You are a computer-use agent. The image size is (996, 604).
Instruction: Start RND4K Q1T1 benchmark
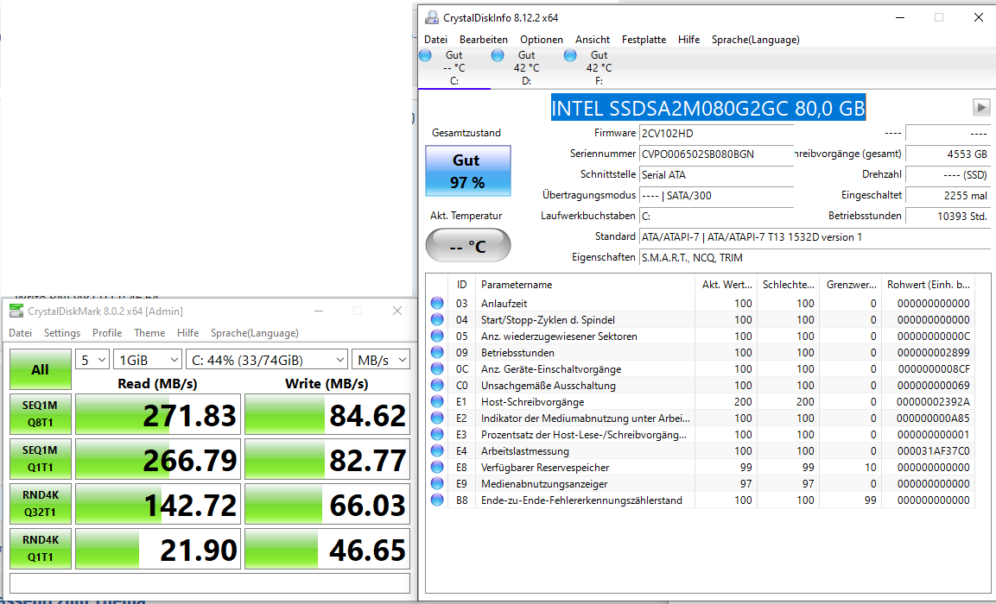click(x=40, y=549)
